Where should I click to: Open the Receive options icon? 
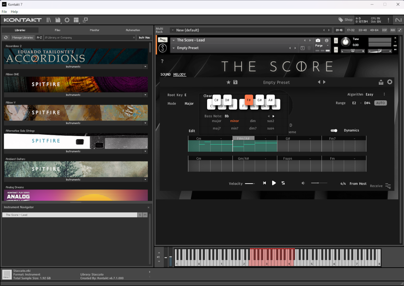[388, 186]
